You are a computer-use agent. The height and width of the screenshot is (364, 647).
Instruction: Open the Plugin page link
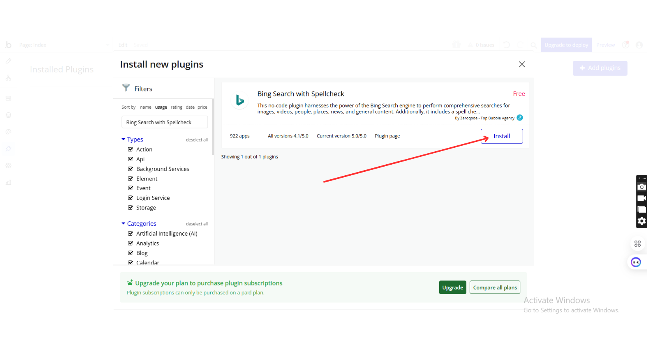coord(387,136)
